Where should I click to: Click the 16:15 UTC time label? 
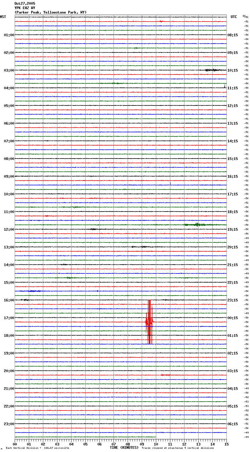click(x=233, y=176)
